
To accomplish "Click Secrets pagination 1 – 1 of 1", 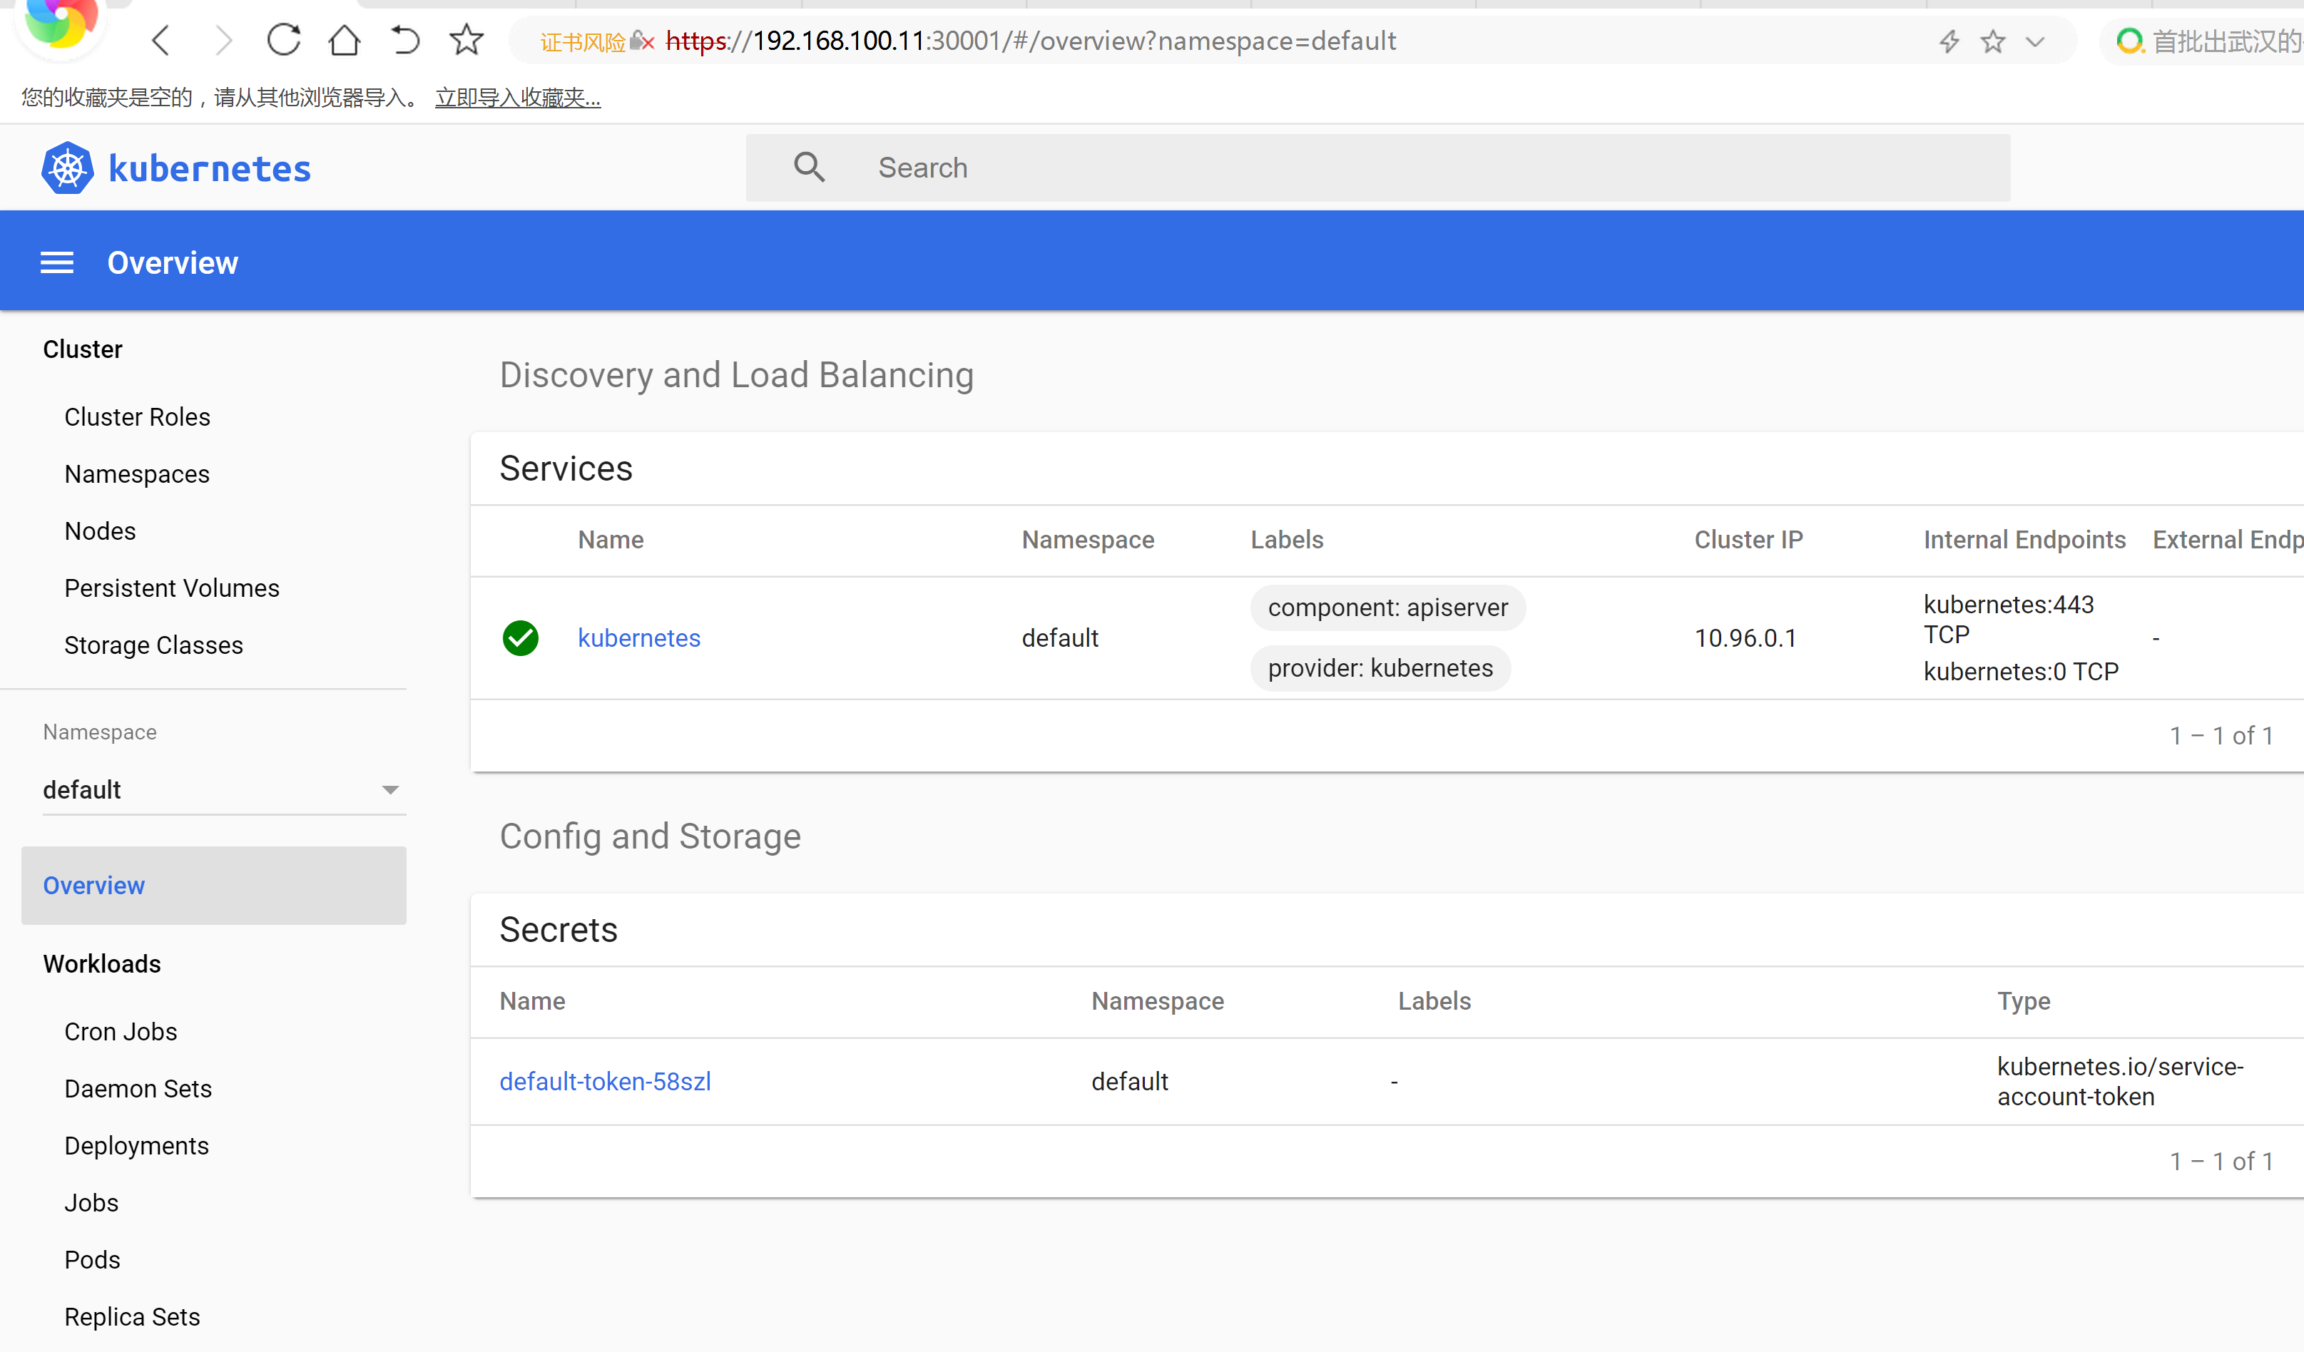I will tap(2222, 1162).
